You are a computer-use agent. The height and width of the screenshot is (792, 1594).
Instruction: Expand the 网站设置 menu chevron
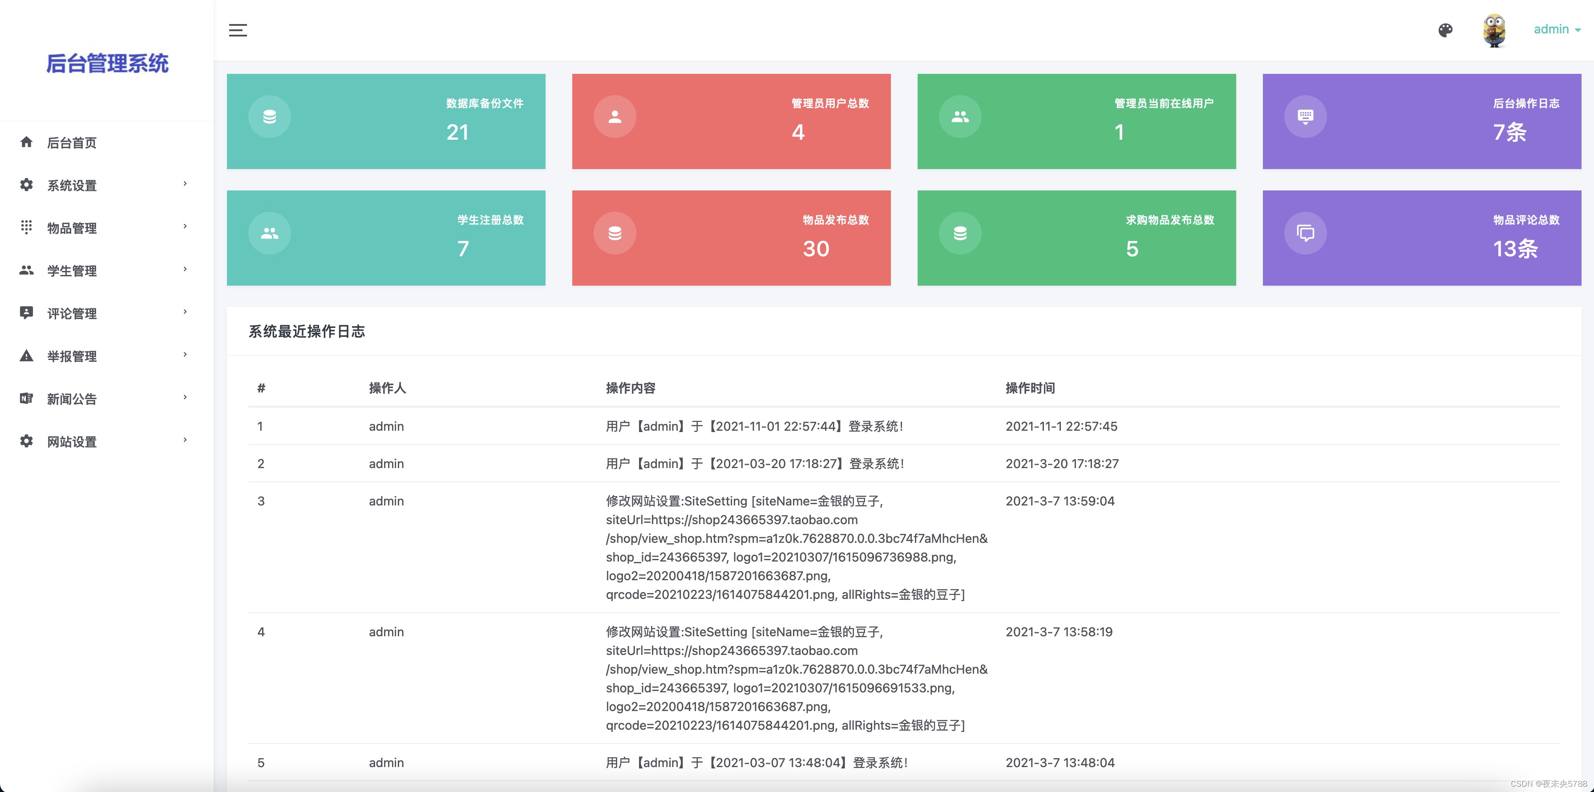click(185, 440)
